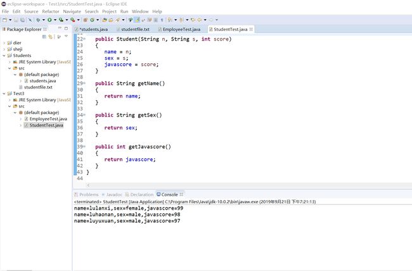Click the New Java Package icon

85,20
